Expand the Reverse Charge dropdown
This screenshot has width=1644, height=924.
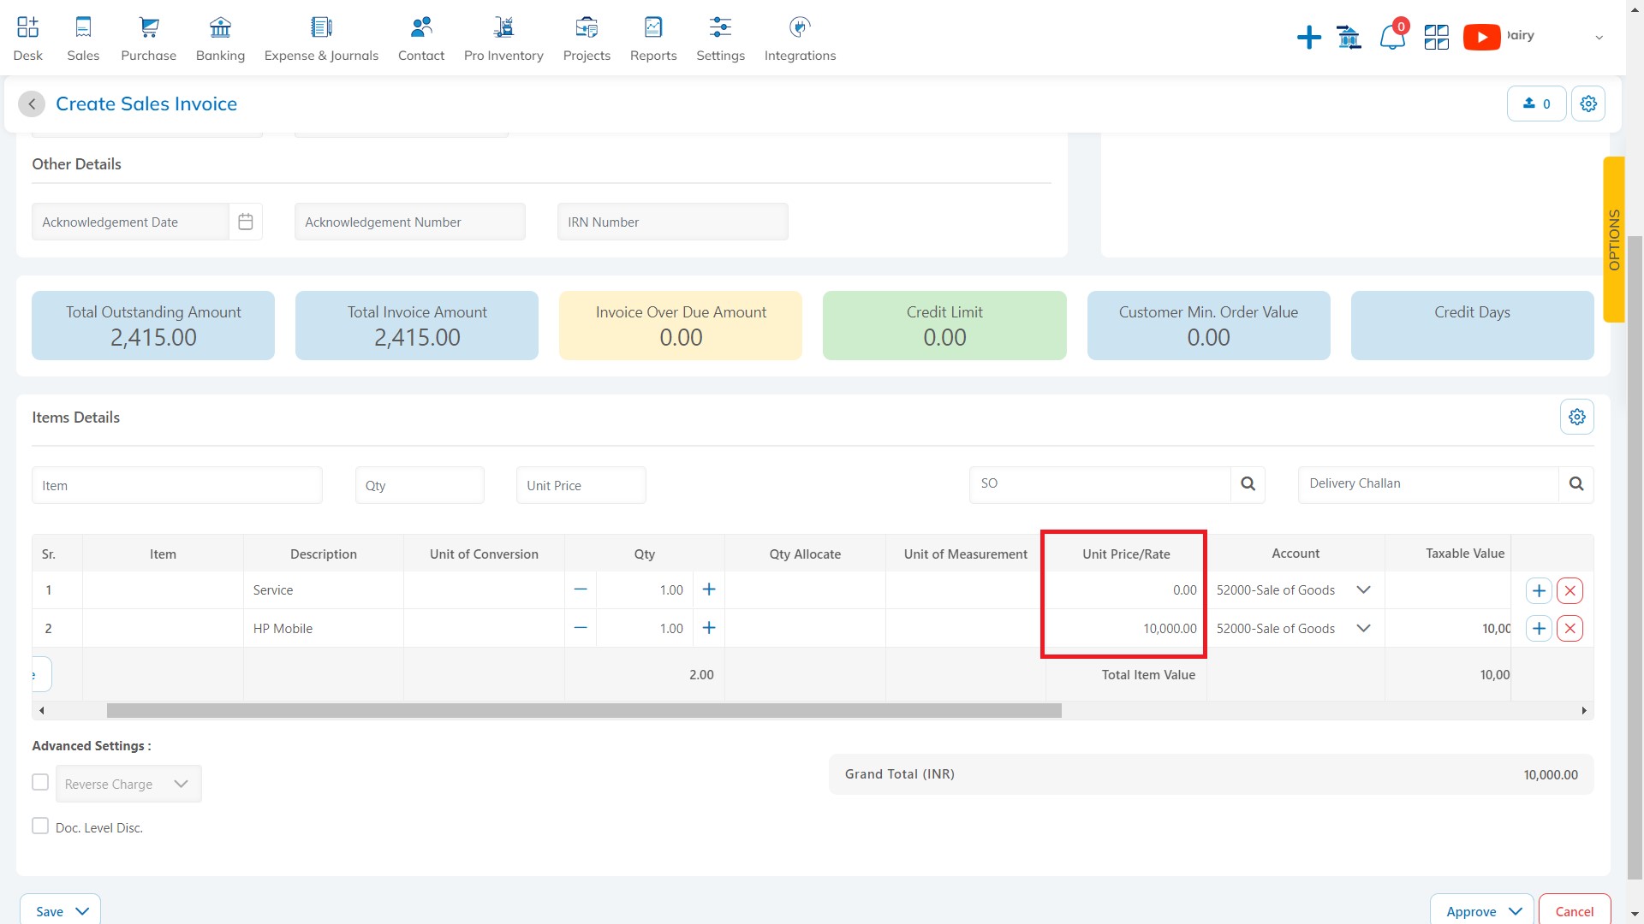pos(180,783)
